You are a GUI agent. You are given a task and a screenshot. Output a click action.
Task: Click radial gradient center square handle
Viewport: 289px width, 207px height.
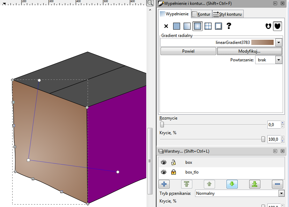point(28,160)
